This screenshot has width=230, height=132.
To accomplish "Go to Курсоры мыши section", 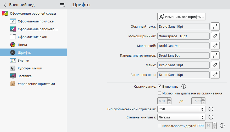I will pyautogui.click(x=30, y=68).
